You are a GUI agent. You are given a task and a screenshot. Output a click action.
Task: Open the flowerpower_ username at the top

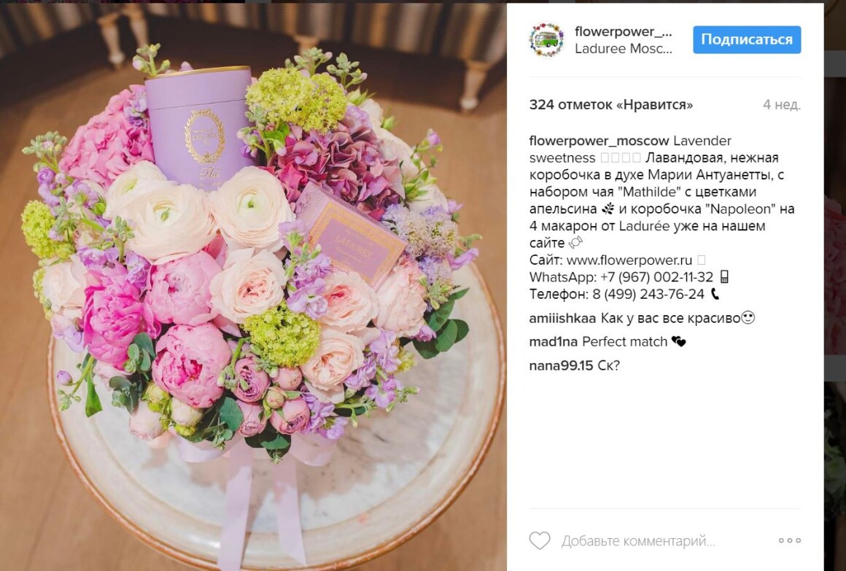(x=623, y=31)
